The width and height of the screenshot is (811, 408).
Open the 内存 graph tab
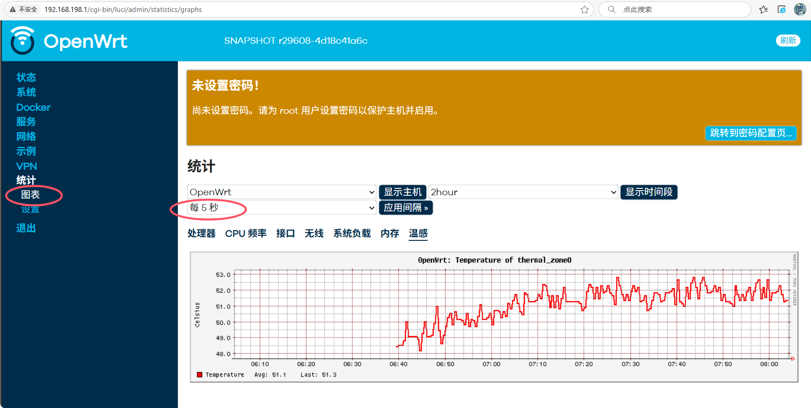(389, 233)
